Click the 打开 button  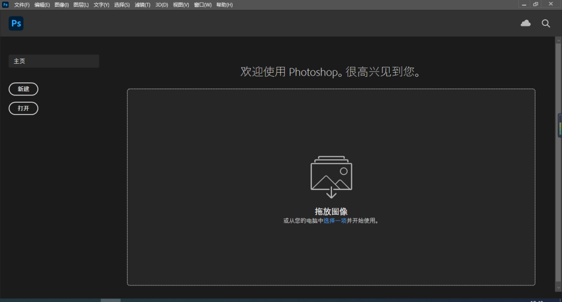(23, 108)
